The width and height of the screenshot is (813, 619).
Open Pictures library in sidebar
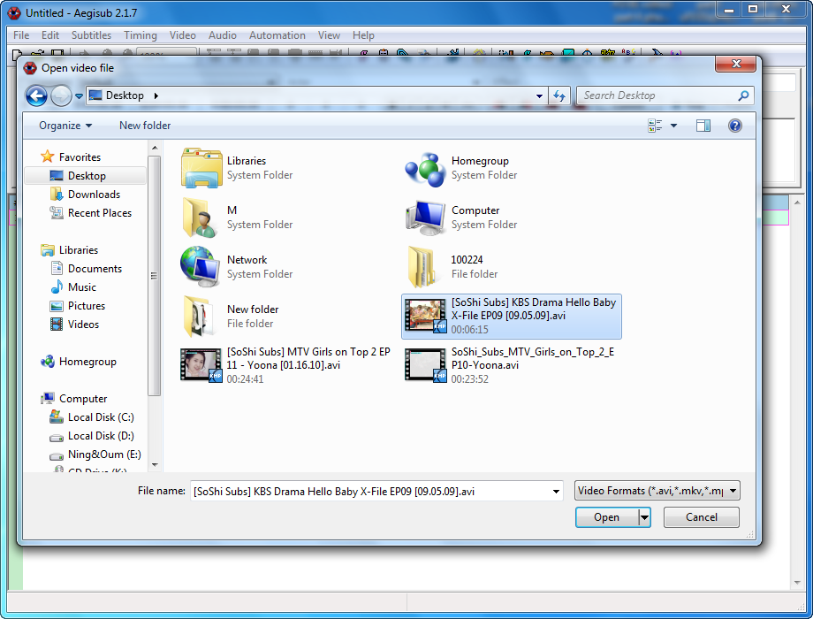point(78,306)
